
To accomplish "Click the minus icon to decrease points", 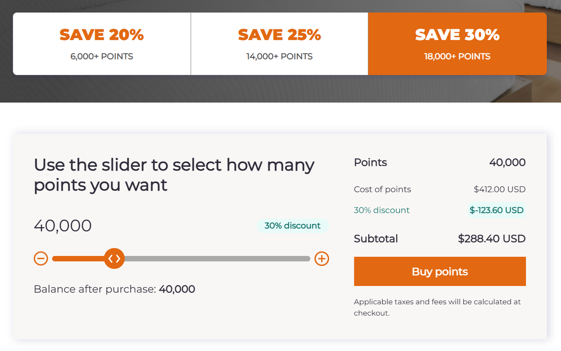I will pos(41,258).
